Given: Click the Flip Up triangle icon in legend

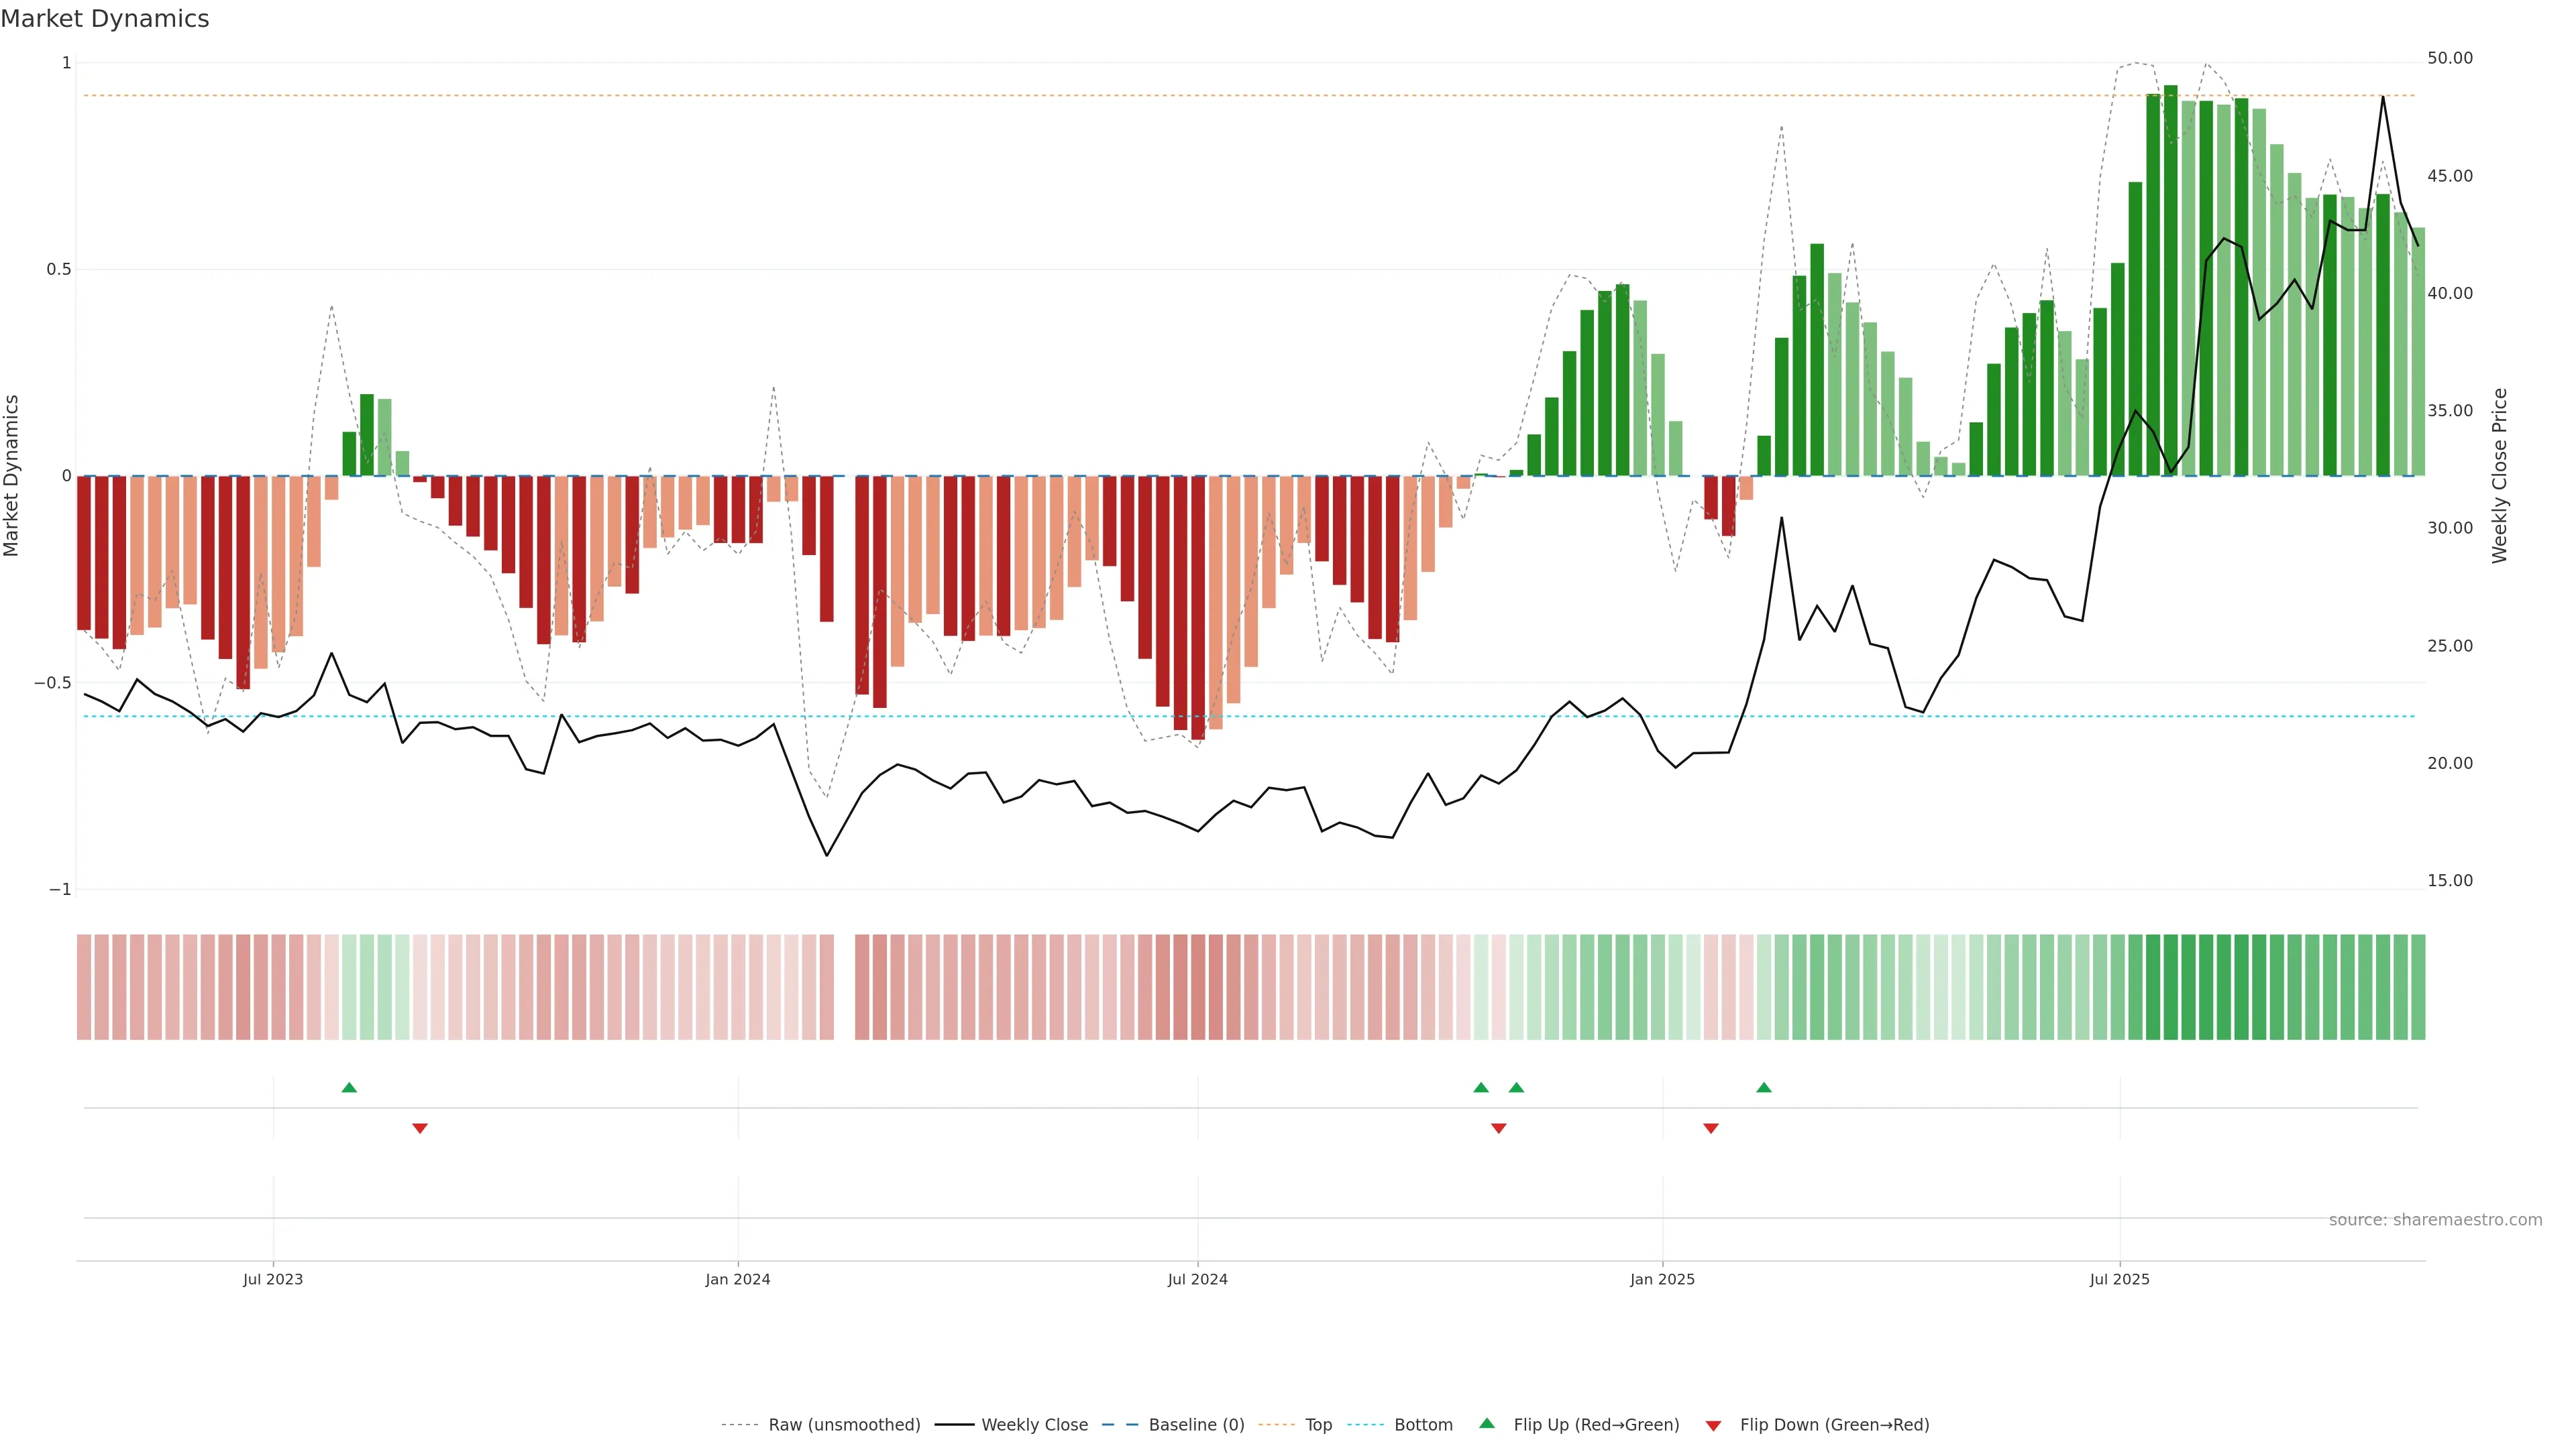Looking at the screenshot, I should click(x=1487, y=1423).
